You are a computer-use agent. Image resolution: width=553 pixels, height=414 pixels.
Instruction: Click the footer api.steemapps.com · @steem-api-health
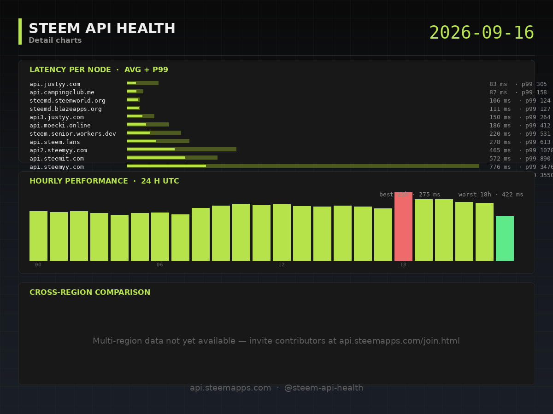click(276, 388)
